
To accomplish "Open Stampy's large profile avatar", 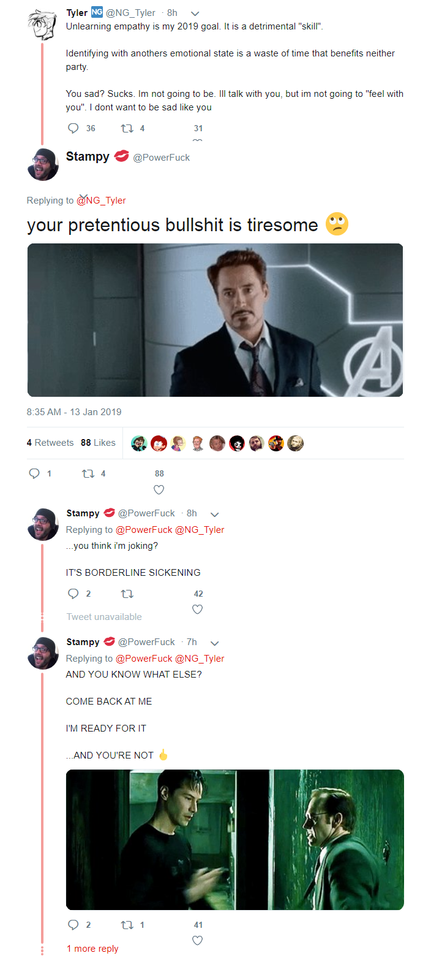I will (43, 164).
